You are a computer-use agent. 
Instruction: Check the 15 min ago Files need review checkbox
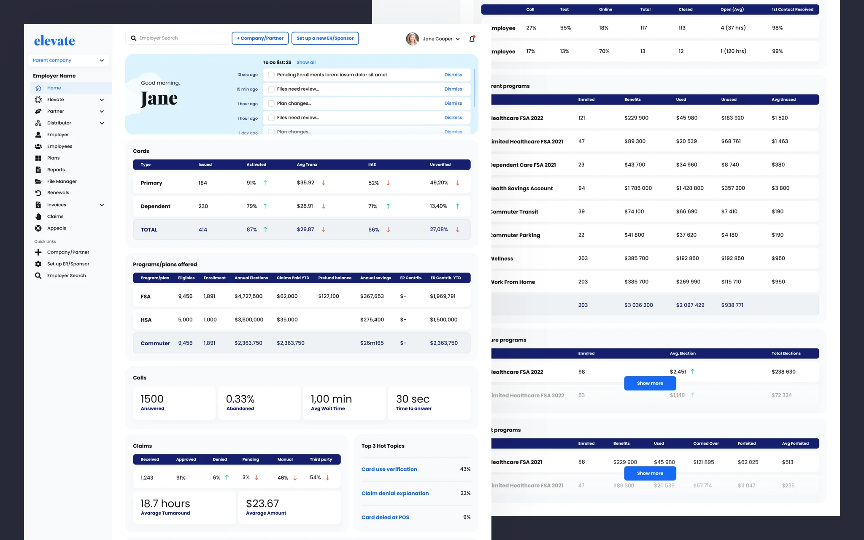(271, 89)
